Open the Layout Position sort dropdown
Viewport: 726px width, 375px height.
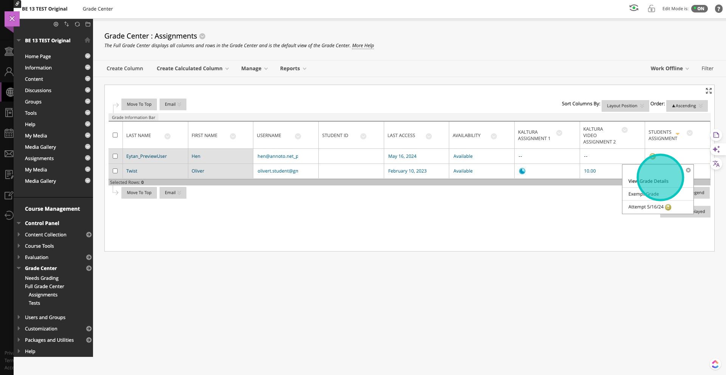click(x=625, y=106)
